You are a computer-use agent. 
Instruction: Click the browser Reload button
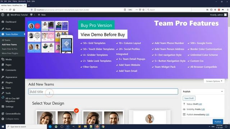coord(10,10)
